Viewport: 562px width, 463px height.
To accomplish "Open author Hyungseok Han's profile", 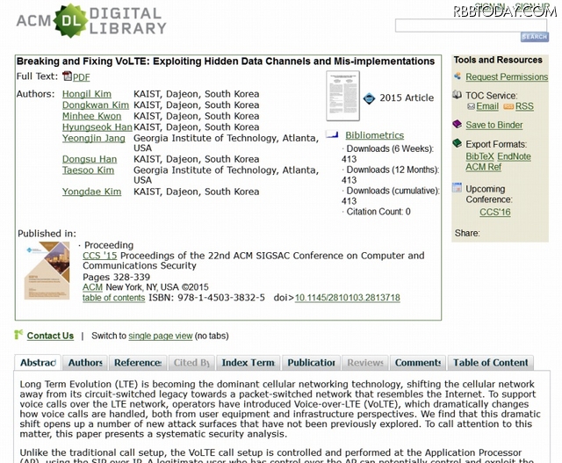I will [97, 127].
